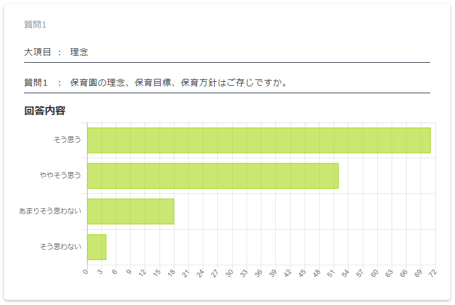Click the x-axis tick label 9
Viewport: 455px width, 305px height.
coord(128,272)
